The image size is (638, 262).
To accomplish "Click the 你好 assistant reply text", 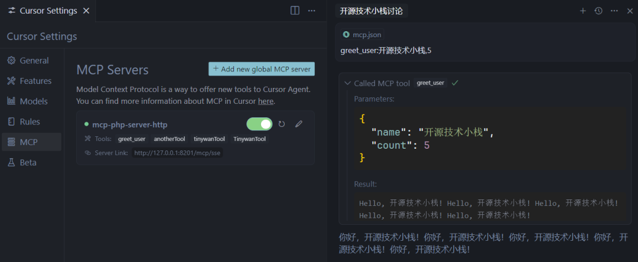I will coord(483,243).
